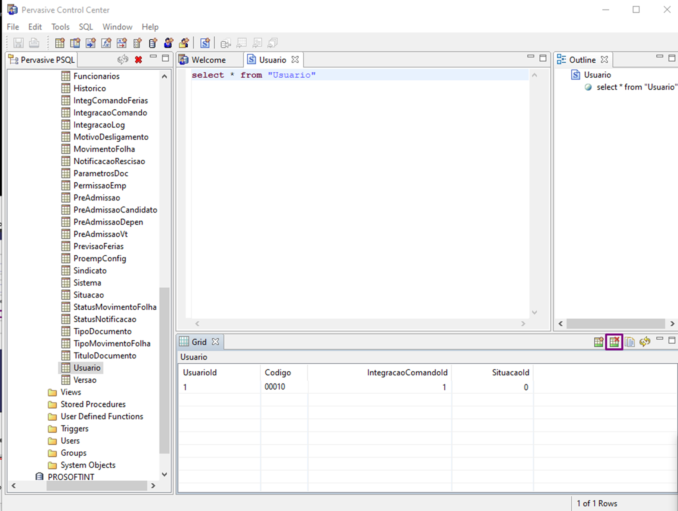Maximize the Pervasive PSQL explorer panel

point(166,58)
